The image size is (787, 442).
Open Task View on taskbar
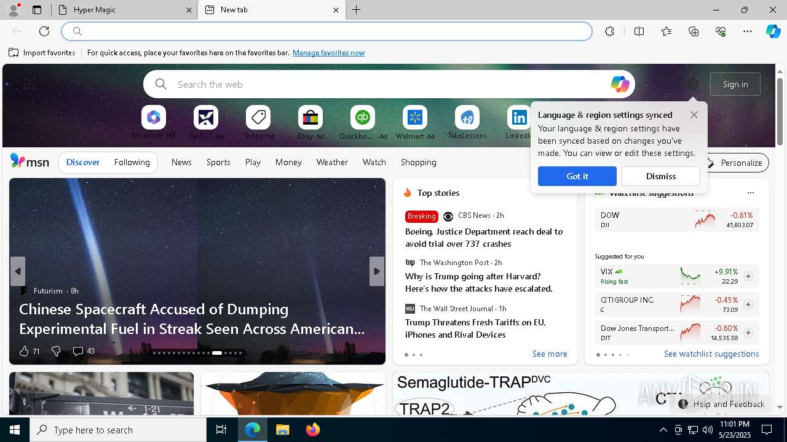click(221, 430)
